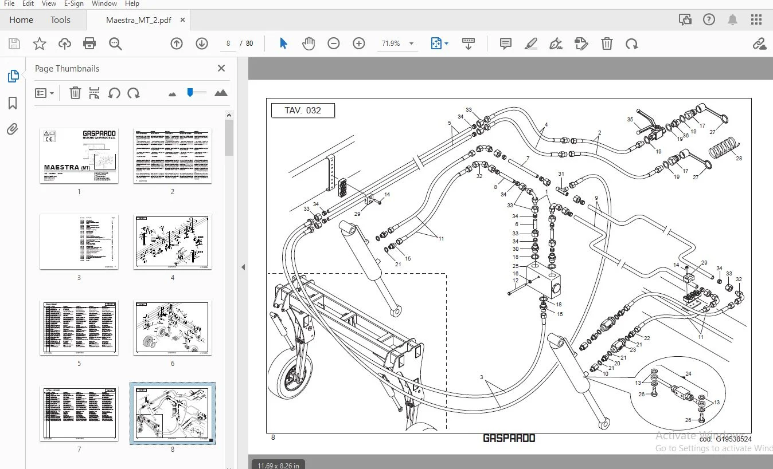Open Page Thumbnails sidebar icon
The image size is (773, 469).
pos(13,76)
